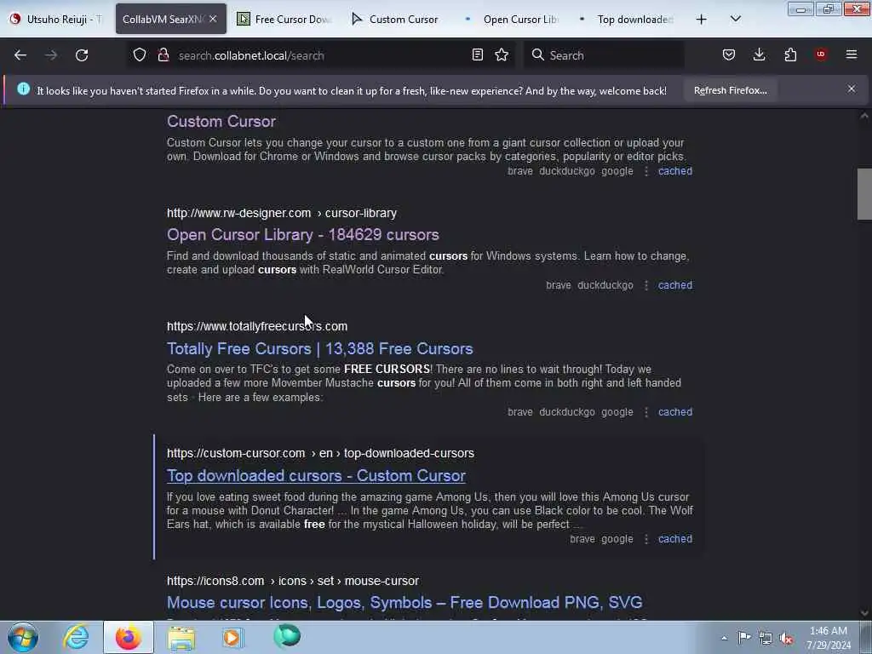Switch to the Utsuho Reiuji tab
This screenshot has height=654, width=872.
point(56,19)
